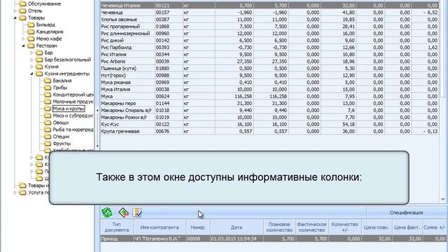Click the 54,18 price in Кус-Кус row

[349, 125]
